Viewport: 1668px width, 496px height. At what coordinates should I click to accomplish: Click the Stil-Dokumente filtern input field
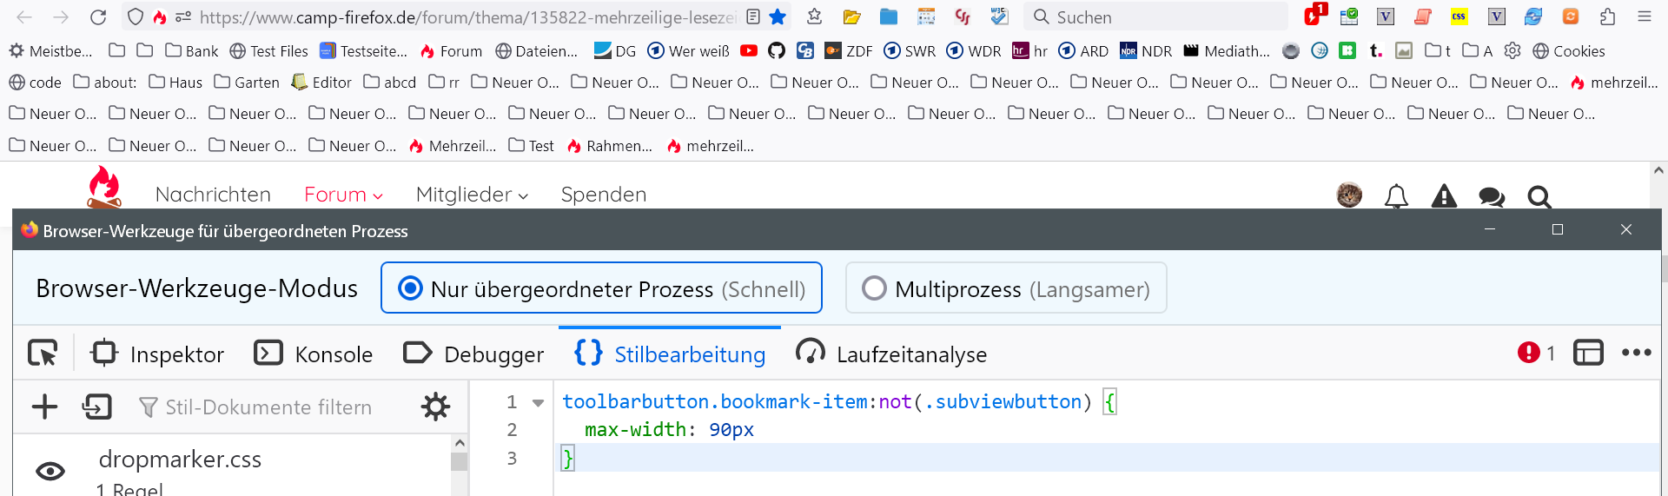[269, 407]
